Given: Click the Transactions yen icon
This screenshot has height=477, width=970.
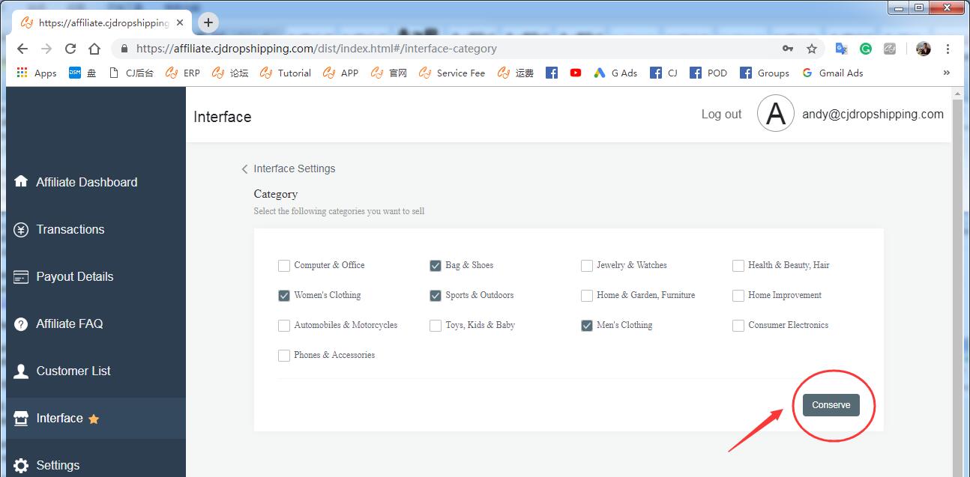Looking at the screenshot, I should [21, 229].
